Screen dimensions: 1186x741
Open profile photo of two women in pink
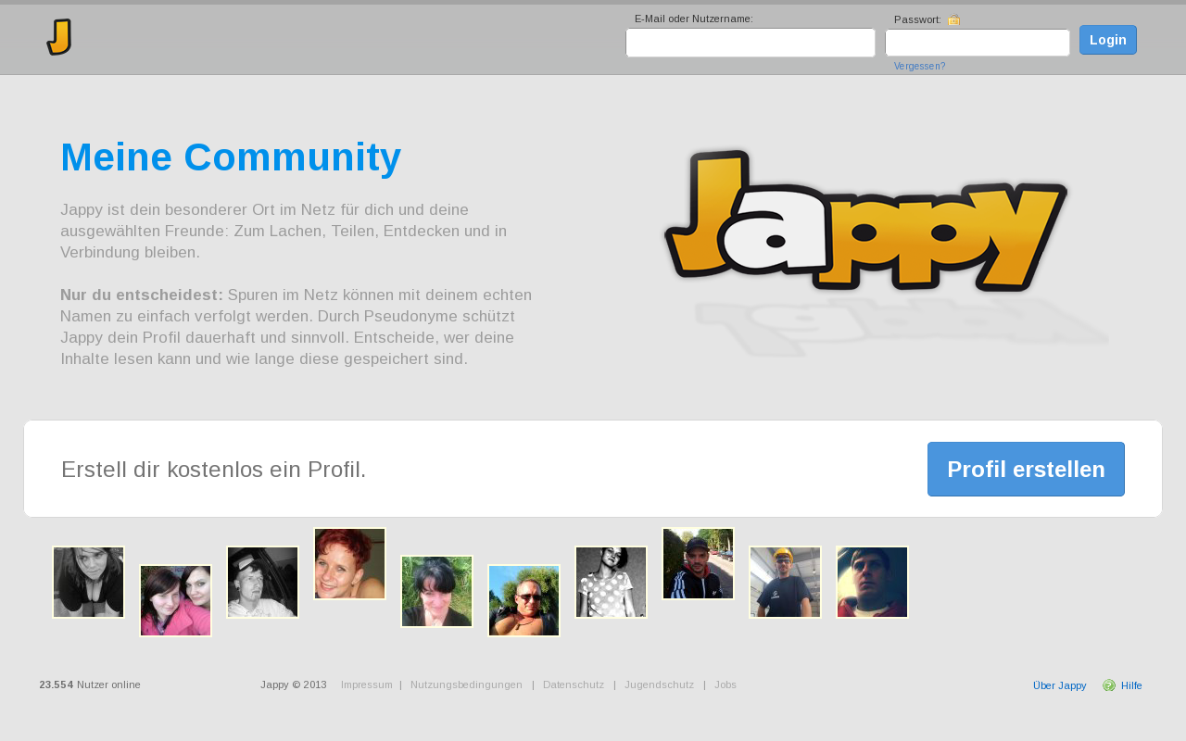175,600
